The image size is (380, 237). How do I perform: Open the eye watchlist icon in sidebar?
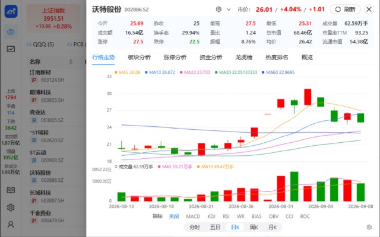(11, 31)
